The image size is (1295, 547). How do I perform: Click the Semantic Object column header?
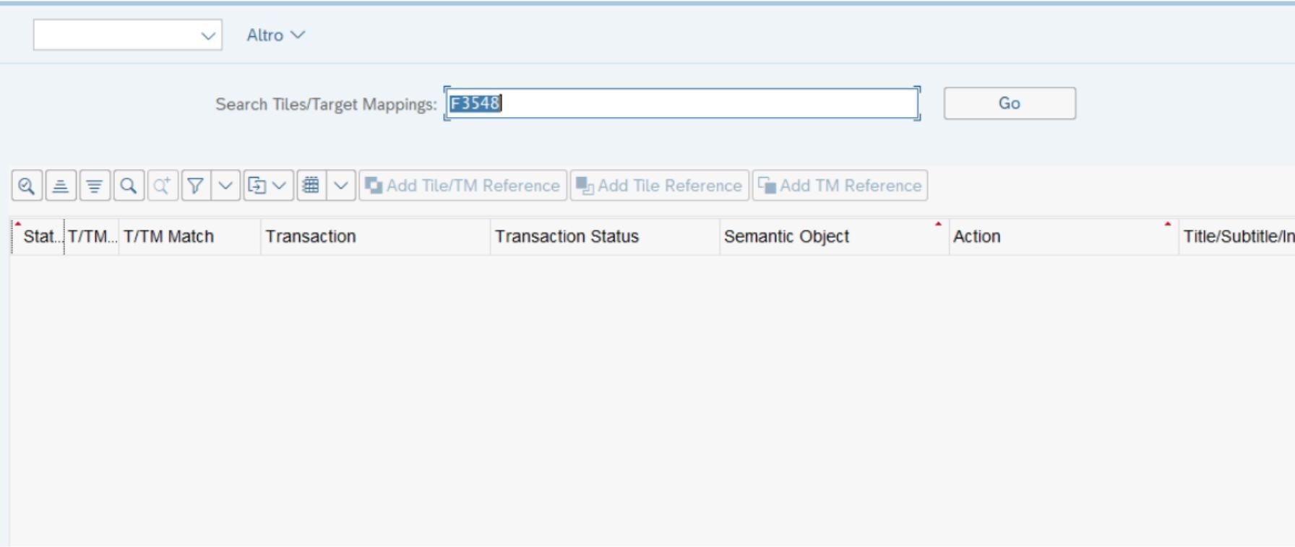click(x=834, y=236)
